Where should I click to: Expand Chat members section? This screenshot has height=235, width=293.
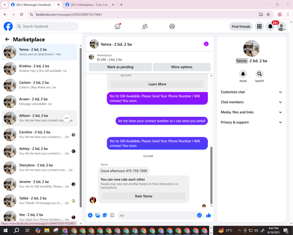click(x=251, y=102)
